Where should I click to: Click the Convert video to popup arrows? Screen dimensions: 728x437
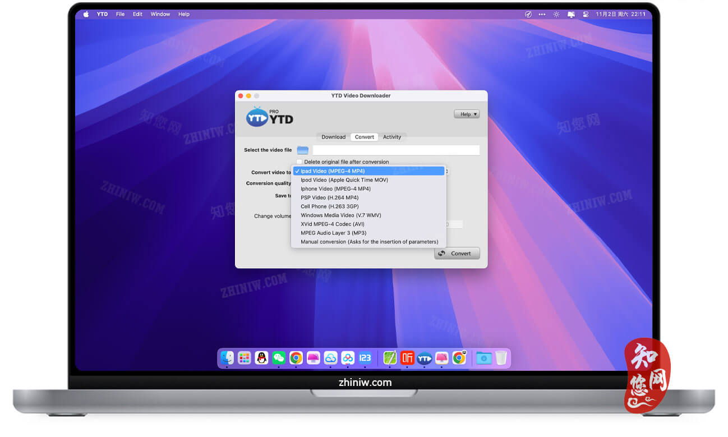446,172
